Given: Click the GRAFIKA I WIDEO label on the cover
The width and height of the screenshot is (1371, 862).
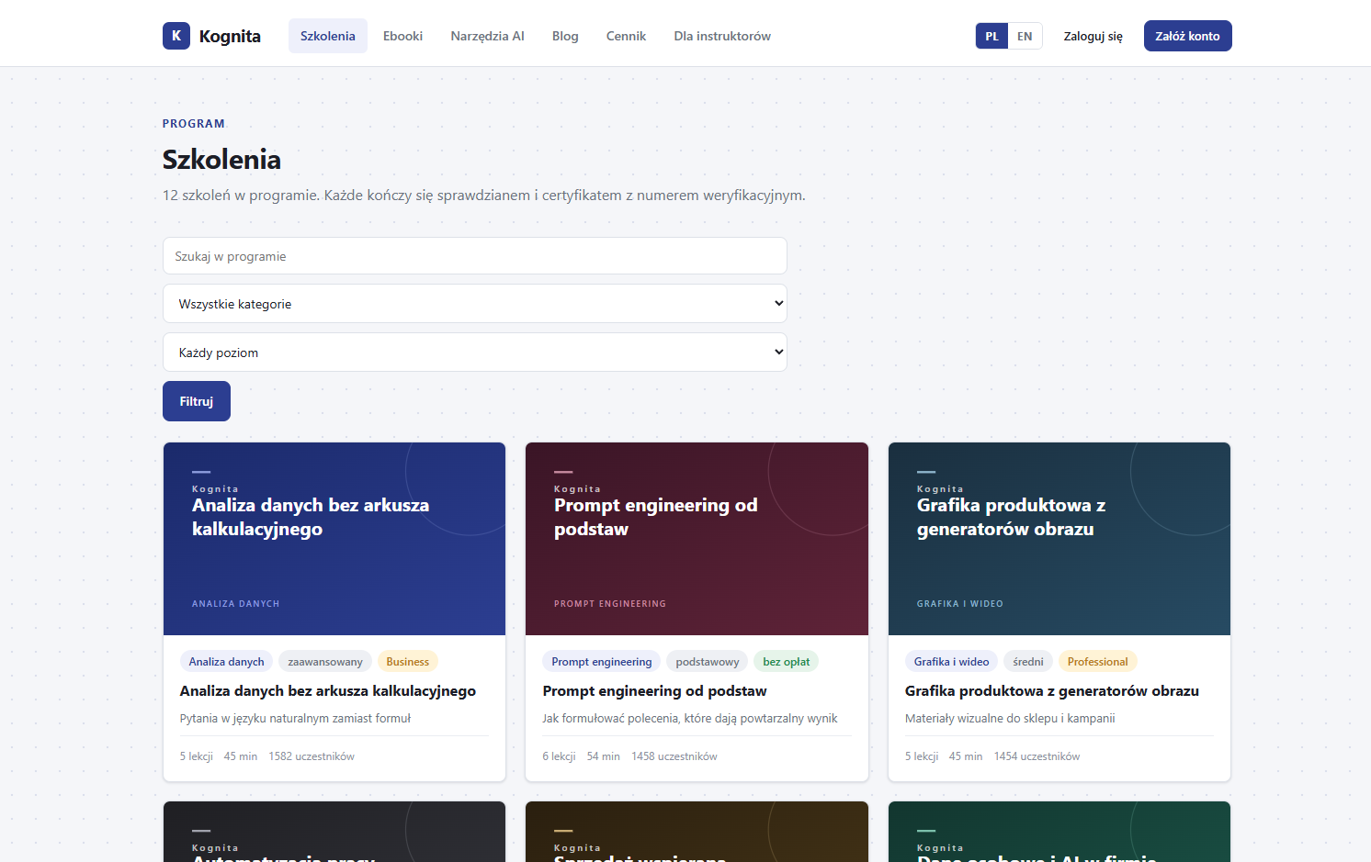Looking at the screenshot, I should 960,603.
